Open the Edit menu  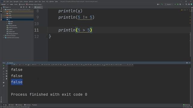pyautogui.click(x=8, y=1)
